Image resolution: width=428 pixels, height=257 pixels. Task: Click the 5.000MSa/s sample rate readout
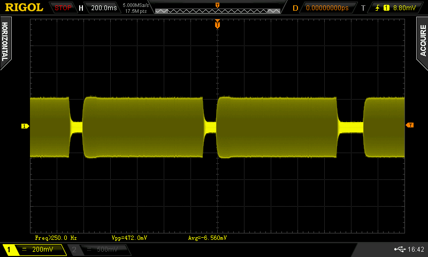pyautogui.click(x=136, y=5)
